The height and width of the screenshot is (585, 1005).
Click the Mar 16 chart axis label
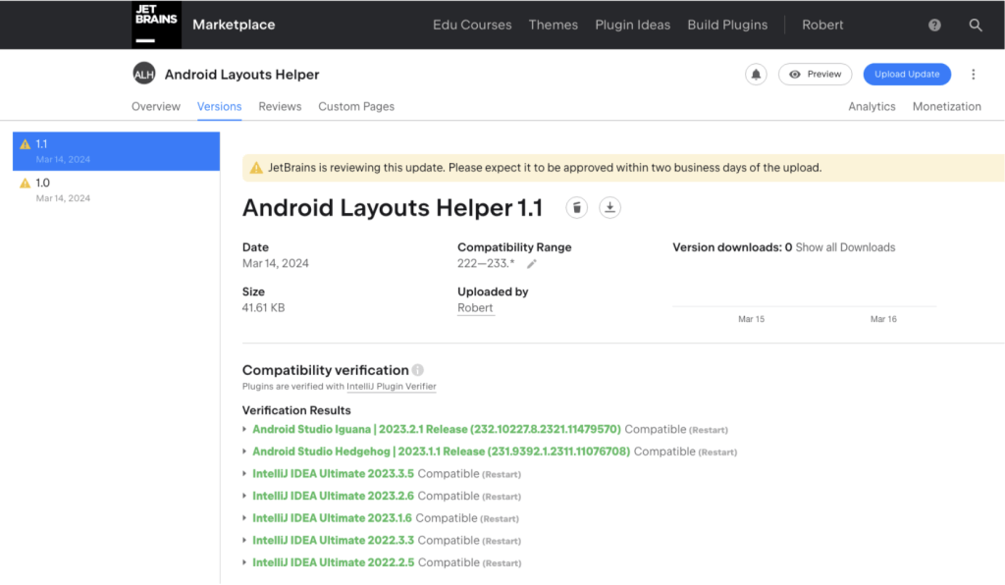pyautogui.click(x=883, y=319)
